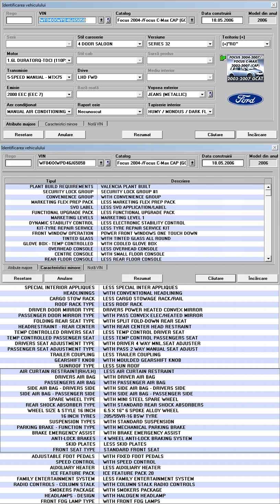Click the history icon beside the highlighted VIN field
The width and height of the screenshot is (280, 504).
[108, 20]
